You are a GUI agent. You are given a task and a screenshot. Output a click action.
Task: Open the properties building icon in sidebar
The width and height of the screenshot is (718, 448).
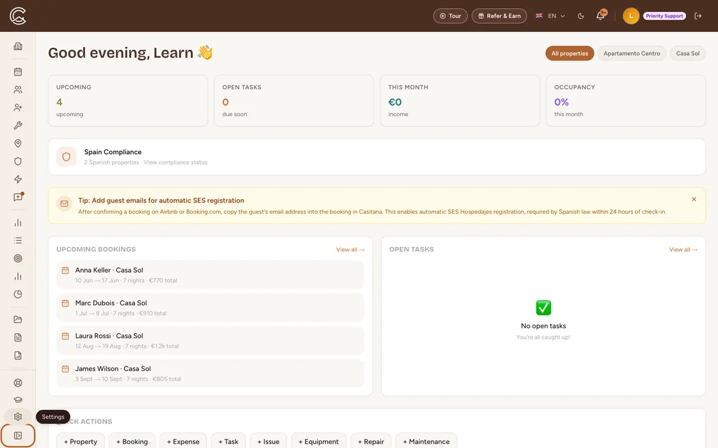point(18,46)
